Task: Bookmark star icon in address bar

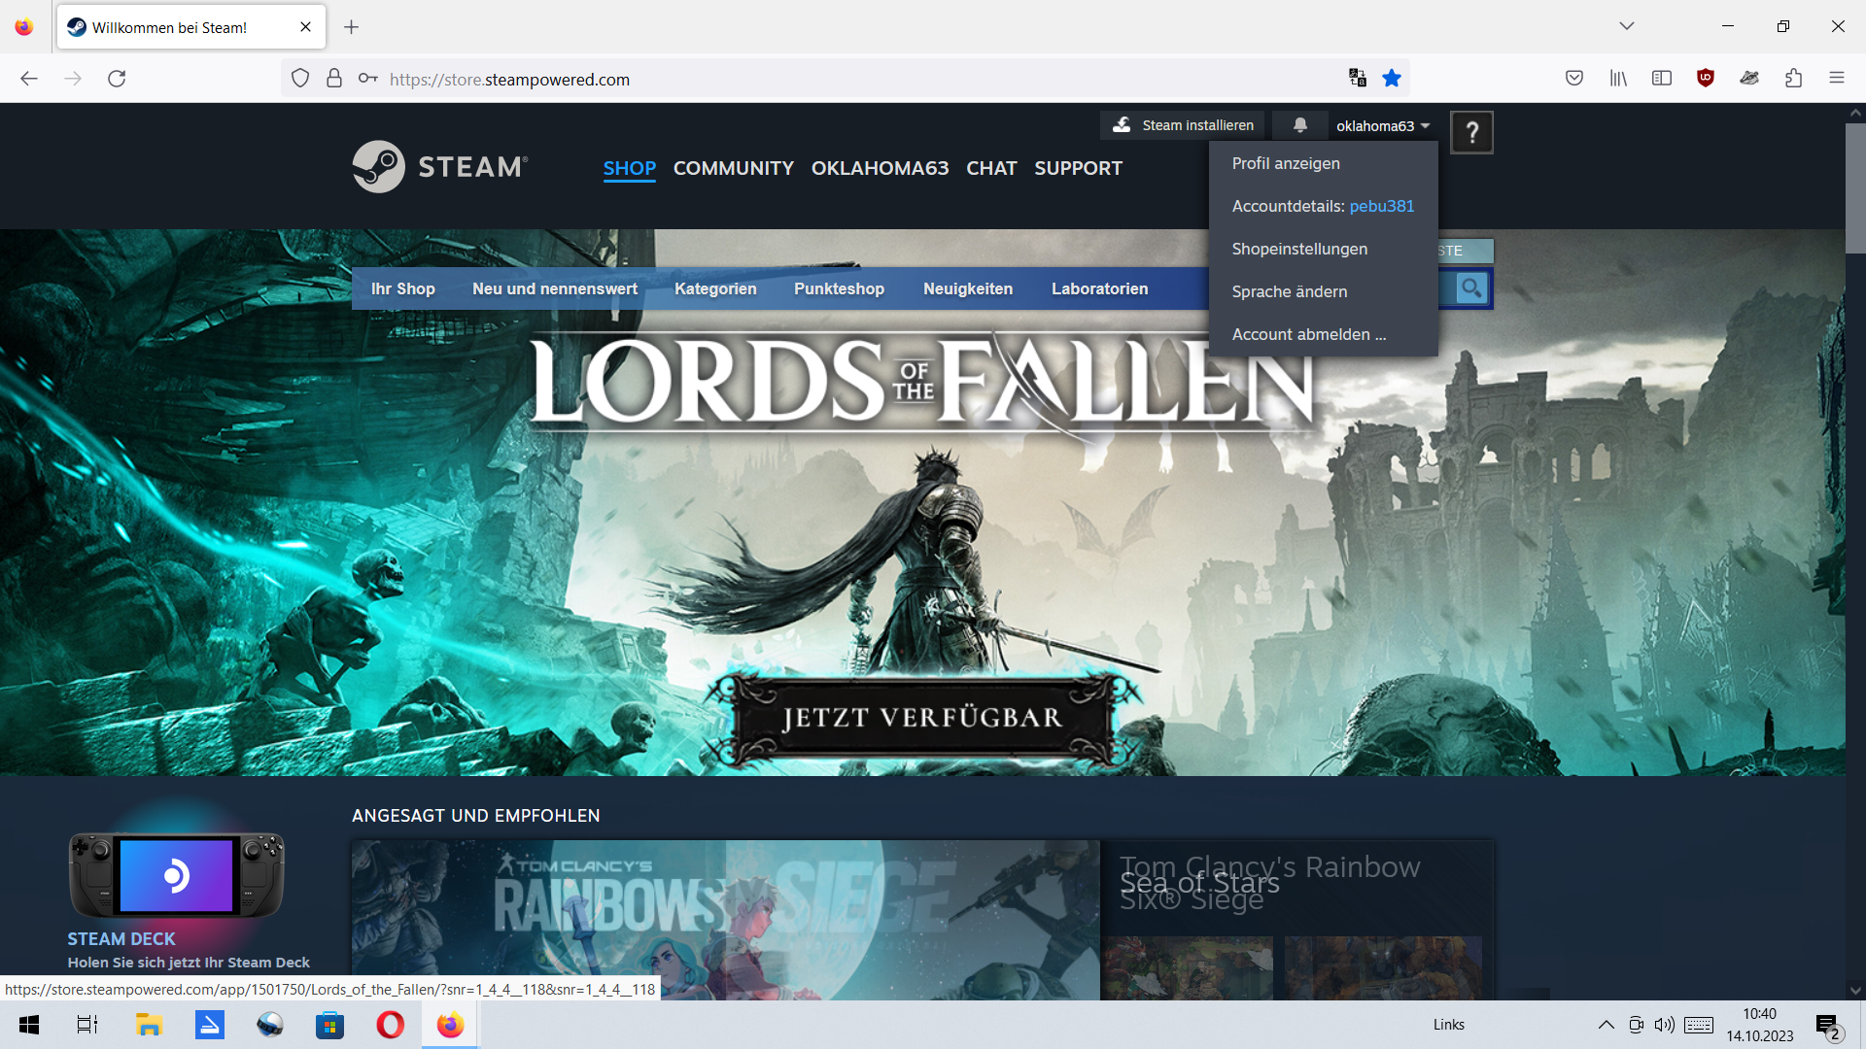Action: click(1392, 79)
